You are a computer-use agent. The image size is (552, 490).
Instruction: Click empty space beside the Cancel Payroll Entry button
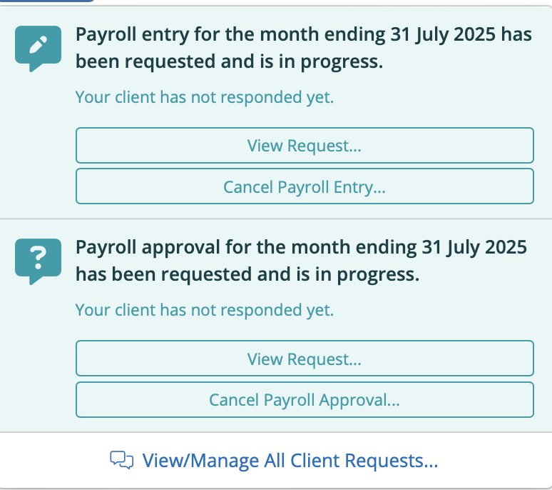coord(38,186)
